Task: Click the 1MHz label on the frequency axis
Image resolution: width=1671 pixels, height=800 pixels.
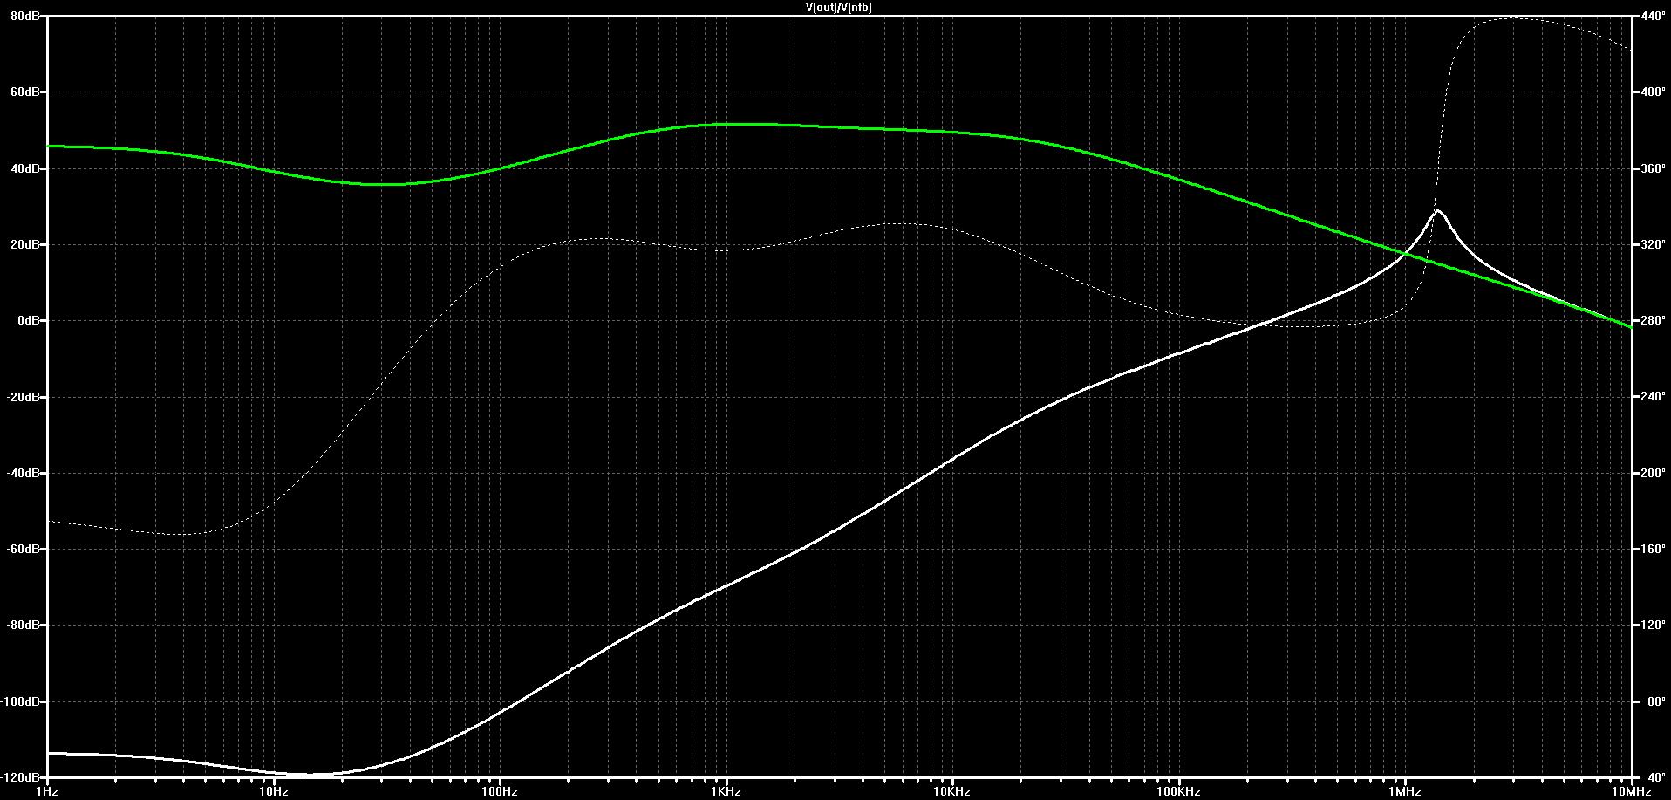Action: 1405,792
